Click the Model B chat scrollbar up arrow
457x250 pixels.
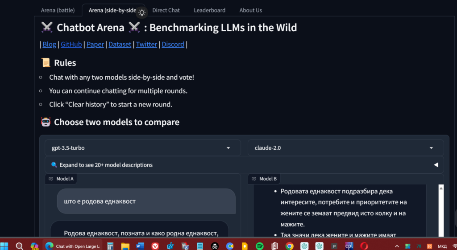pos(441,189)
